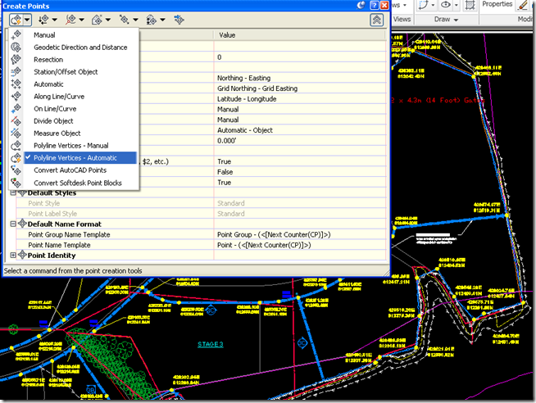536x403 pixels.
Task: Open the Slope tools dropdown arrow
Action: click(x=163, y=20)
